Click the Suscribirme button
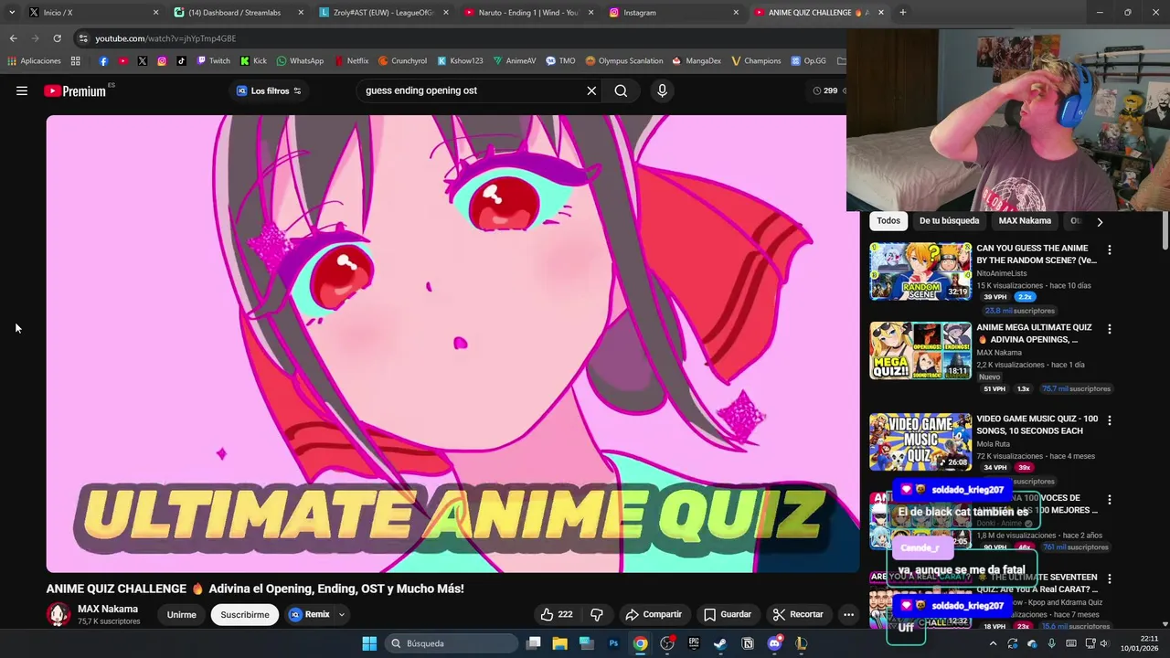This screenshot has width=1170, height=658. coord(245,614)
